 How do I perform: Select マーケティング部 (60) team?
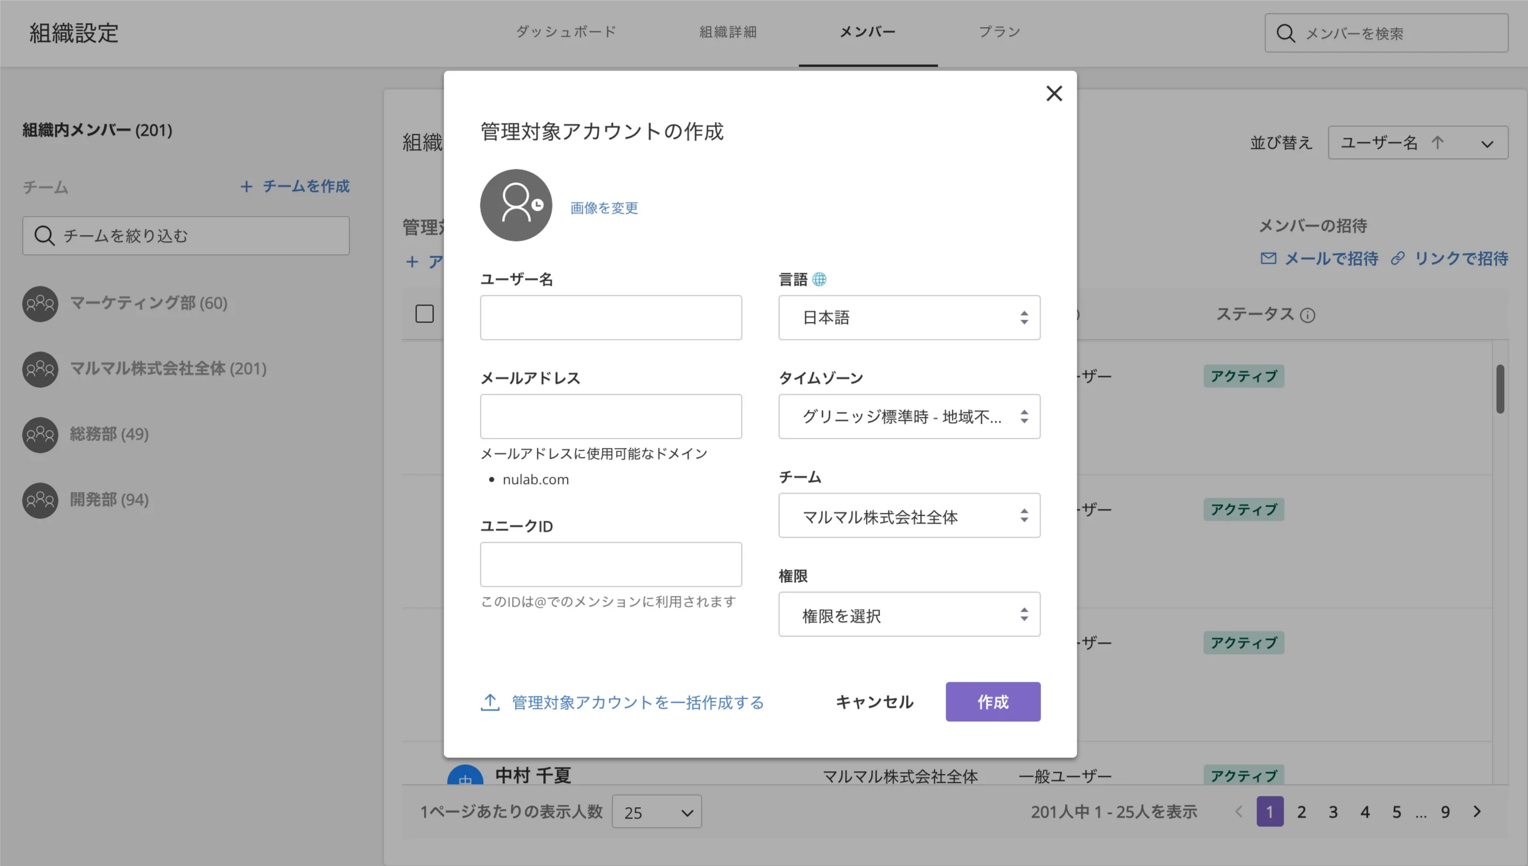pyautogui.click(x=149, y=303)
